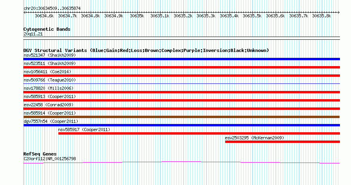Click the magenta C20orf112 gene line

coord(181,162)
